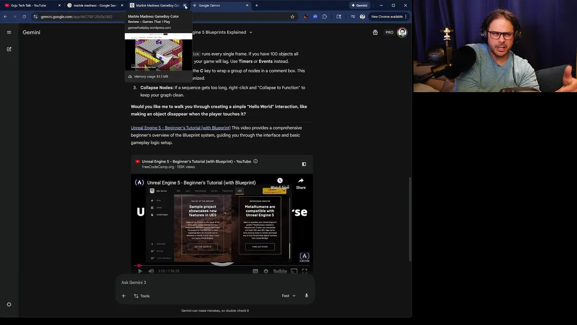Image resolution: width=577 pixels, height=325 pixels.
Task: Click the freeCodeCamp subscribe watermark
Action: [305, 257]
